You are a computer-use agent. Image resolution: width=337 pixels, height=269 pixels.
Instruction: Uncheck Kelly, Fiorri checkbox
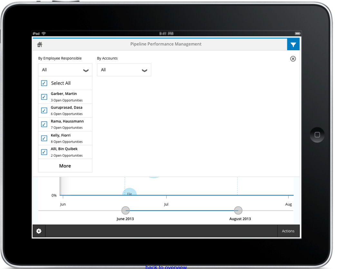pos(44,138)
